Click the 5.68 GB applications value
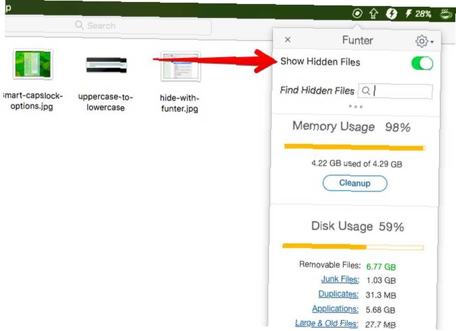The image size is (456, 331). pos(380,310)
